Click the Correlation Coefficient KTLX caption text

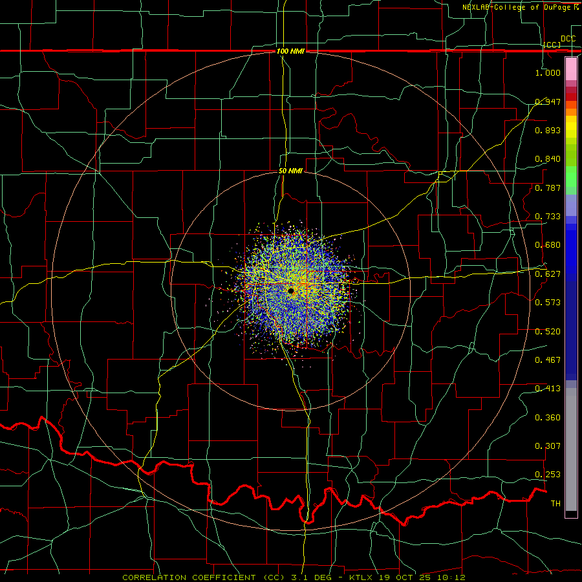tap(294, 577)
